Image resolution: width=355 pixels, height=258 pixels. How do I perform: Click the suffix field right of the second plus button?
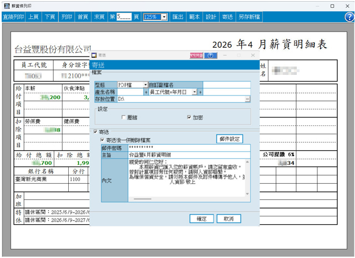[227, 92]
